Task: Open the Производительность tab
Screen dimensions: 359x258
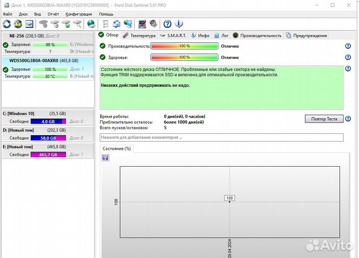Action: click(x=257, y=35)
